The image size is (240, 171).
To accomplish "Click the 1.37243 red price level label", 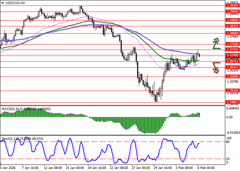I will [232, 50].
